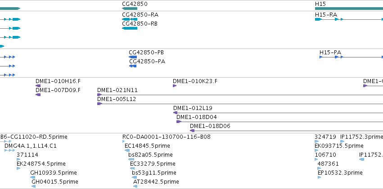Click the EC14845.5prime EST marker
This screenshot has height=189, width=383.
(x=127, y=150)
